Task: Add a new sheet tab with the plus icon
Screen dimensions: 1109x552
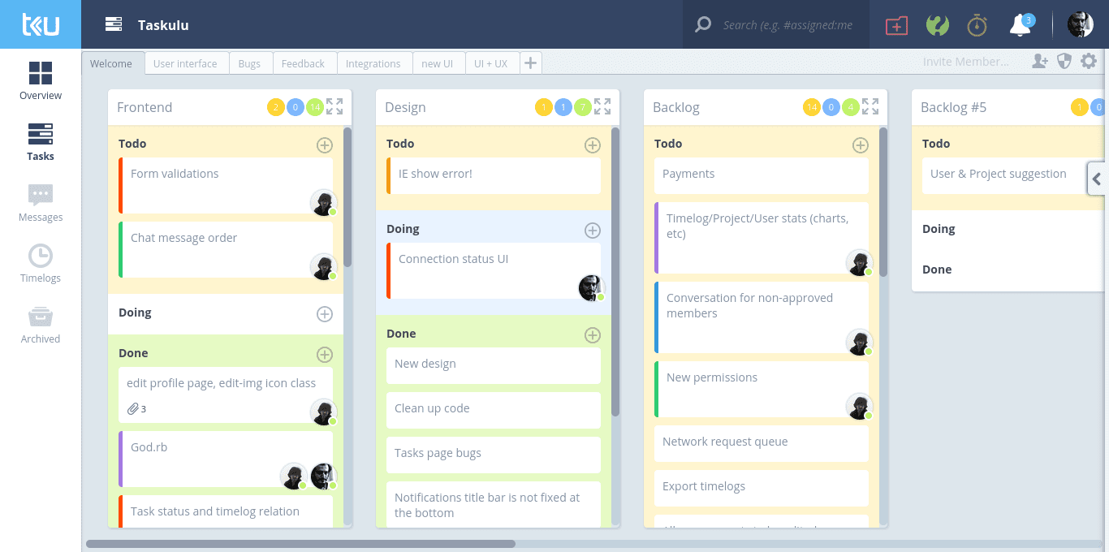Action: click(x=530, y=63)
